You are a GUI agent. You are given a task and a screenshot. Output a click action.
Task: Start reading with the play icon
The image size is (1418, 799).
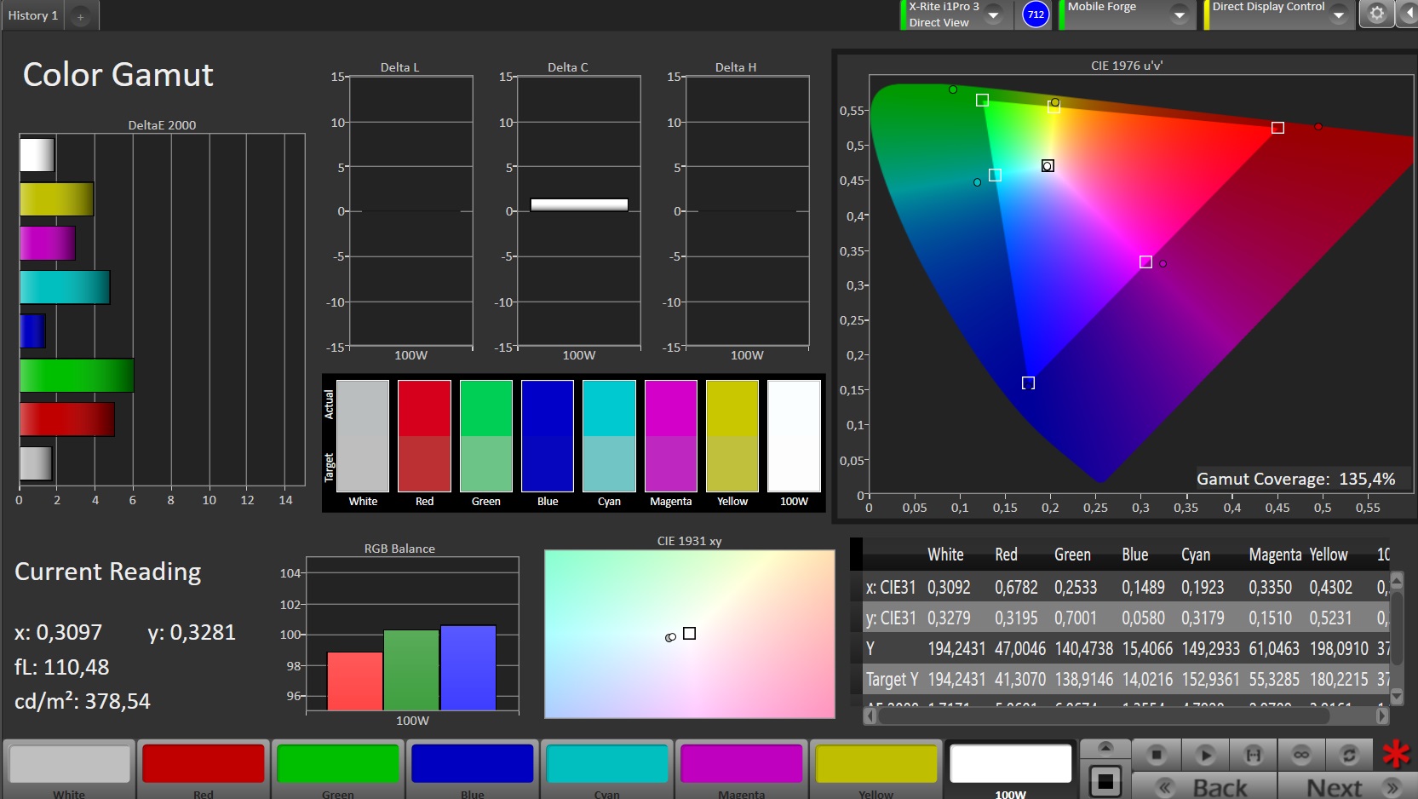point(1204,755)
